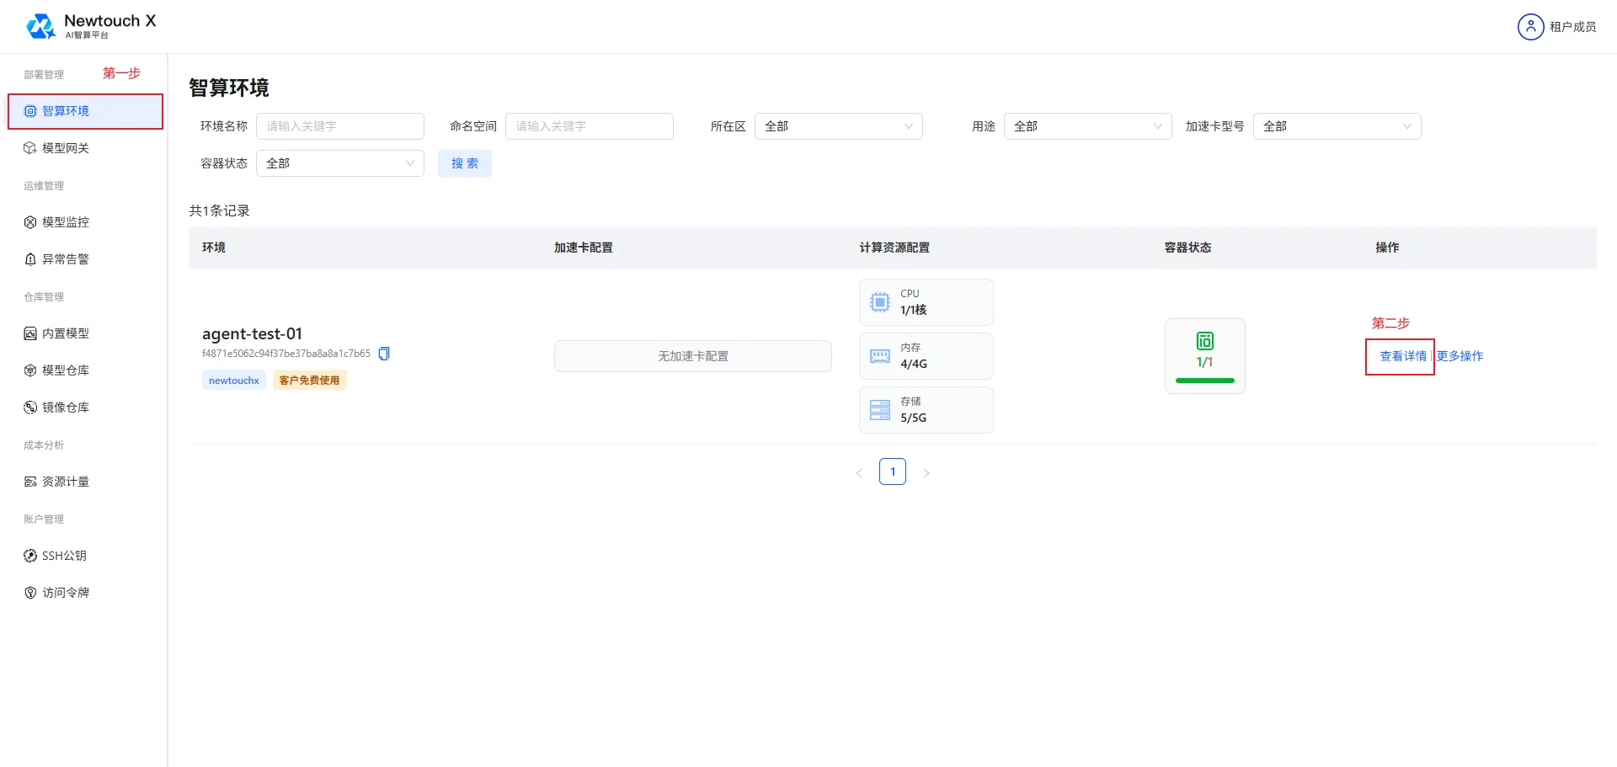The height and width of the screenshot is (767, 1617).
Task: Go to 模型监控 page
Action: tap(84, 222)
